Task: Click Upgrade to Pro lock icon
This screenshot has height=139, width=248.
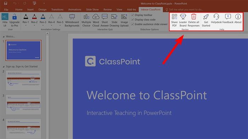Action: point(15,17)
